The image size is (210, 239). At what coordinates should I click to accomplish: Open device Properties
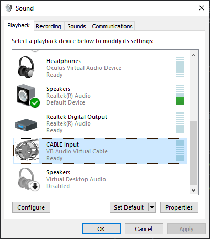pyautogui.click(x=179, y=207)
